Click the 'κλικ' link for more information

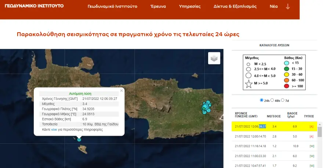[54, 130]
